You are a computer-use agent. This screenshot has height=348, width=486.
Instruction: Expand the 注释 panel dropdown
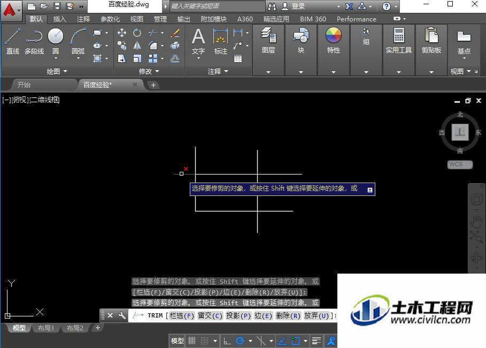click(x=218, y=71)
